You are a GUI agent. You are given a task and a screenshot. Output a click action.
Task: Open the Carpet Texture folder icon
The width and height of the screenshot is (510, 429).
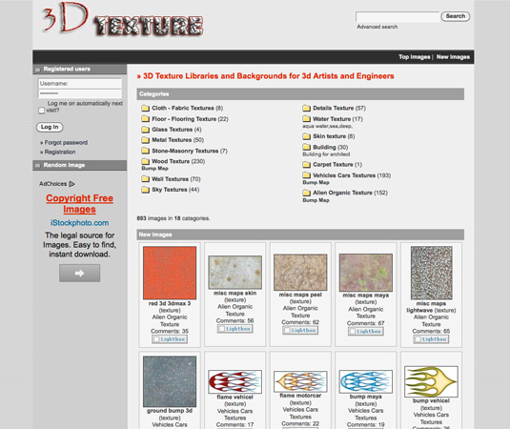click(x=306, y=165)
